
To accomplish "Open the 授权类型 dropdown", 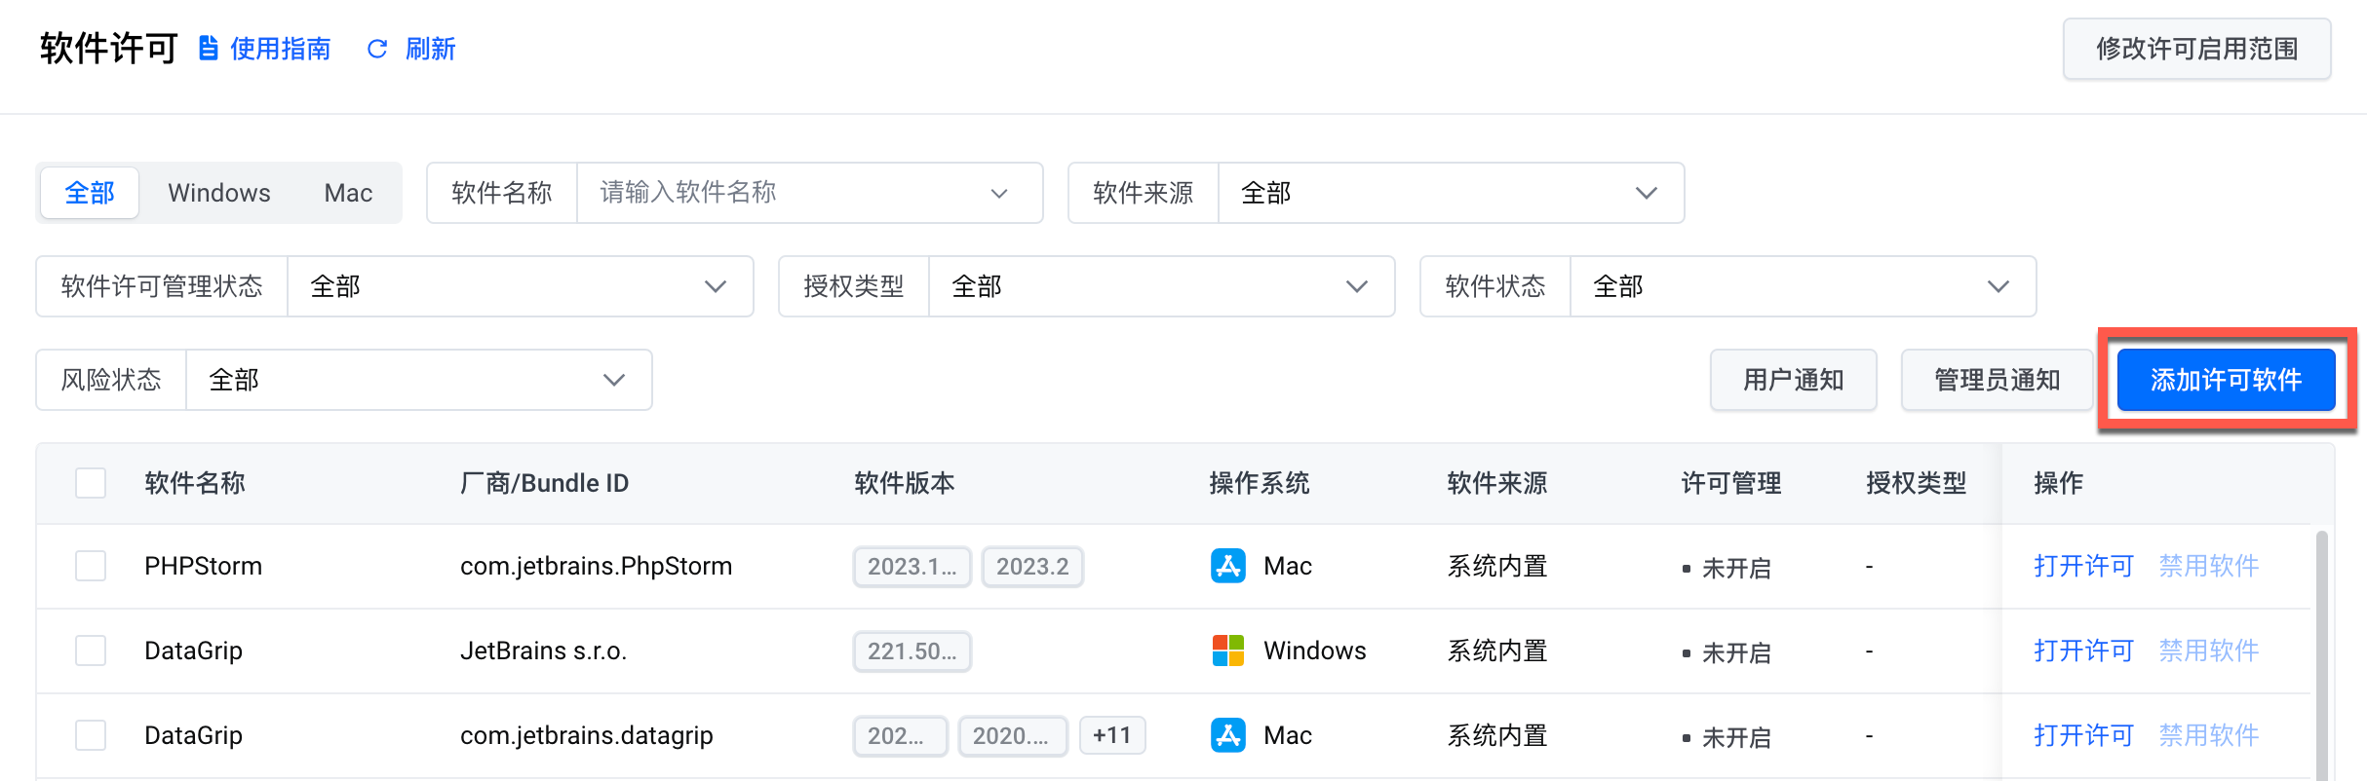I will click(1161, 286).
